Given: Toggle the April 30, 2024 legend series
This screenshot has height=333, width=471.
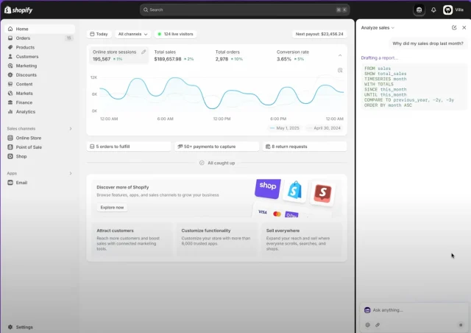Looking at the screenshot, I should pos(324,128).
